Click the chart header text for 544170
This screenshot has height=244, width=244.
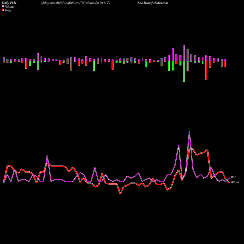76,3
